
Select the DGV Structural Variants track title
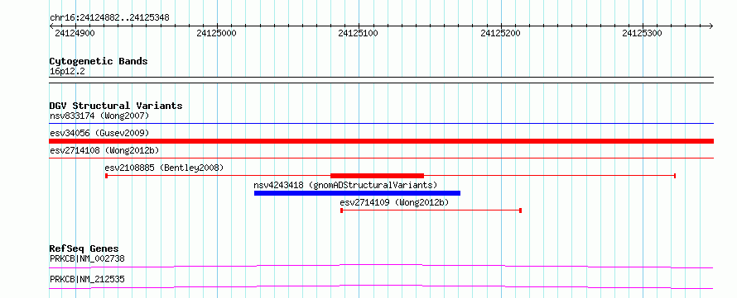click(x=116, y=106)
